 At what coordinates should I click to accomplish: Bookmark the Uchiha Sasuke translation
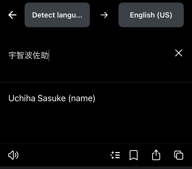(x=134, y=155)
